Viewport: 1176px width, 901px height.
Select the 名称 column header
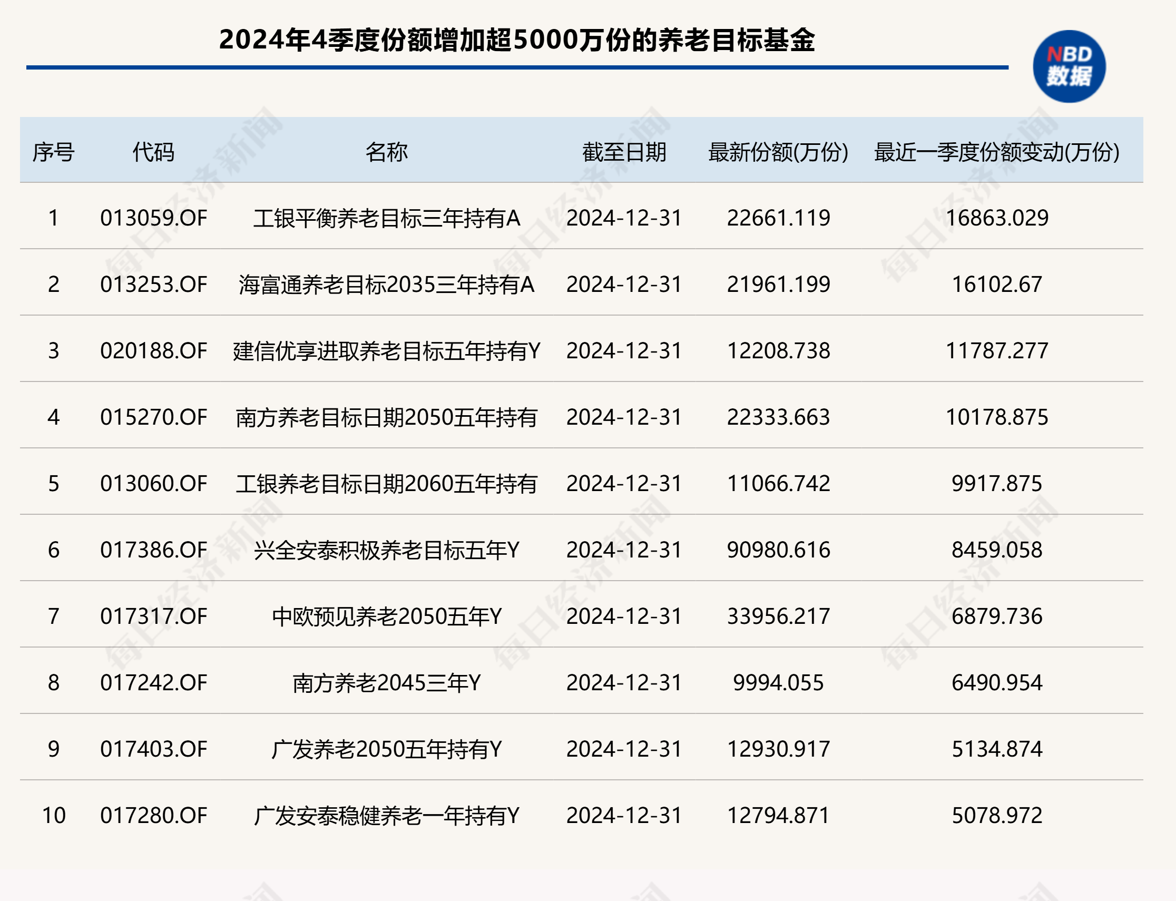(387, 152)
